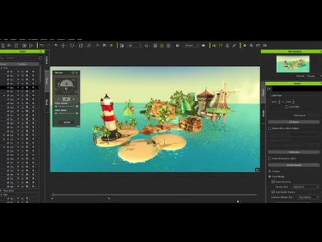The width and height of the screenshot is (322, 242).
Task: Open the light mode dropdown in toolbar
Action: coord(134,46)
